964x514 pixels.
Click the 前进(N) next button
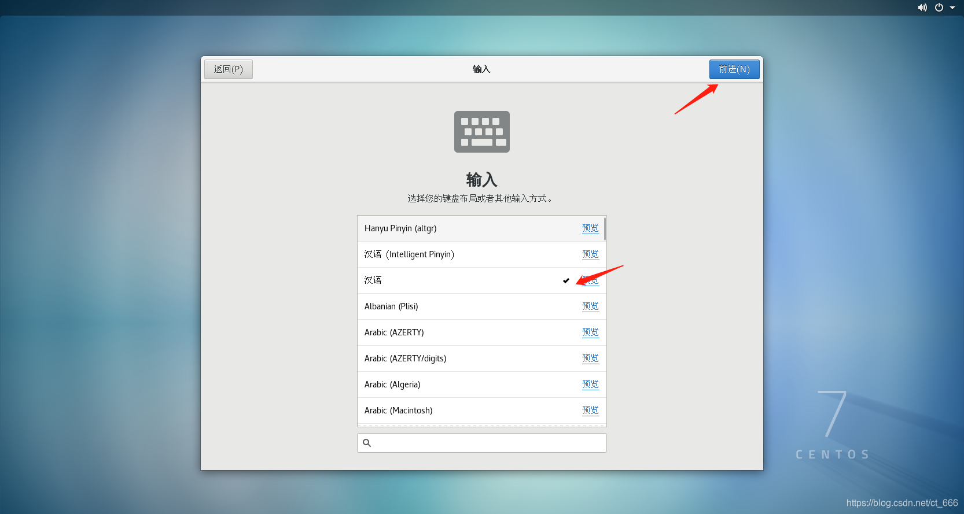734,69
